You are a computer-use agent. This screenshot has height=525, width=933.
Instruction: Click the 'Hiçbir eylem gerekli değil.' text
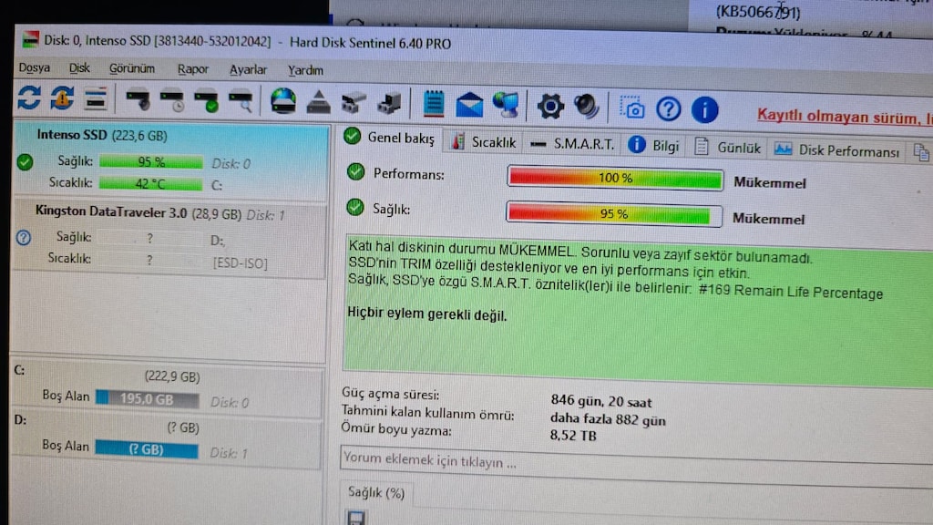pyautogui.click(x=427, y=314)
